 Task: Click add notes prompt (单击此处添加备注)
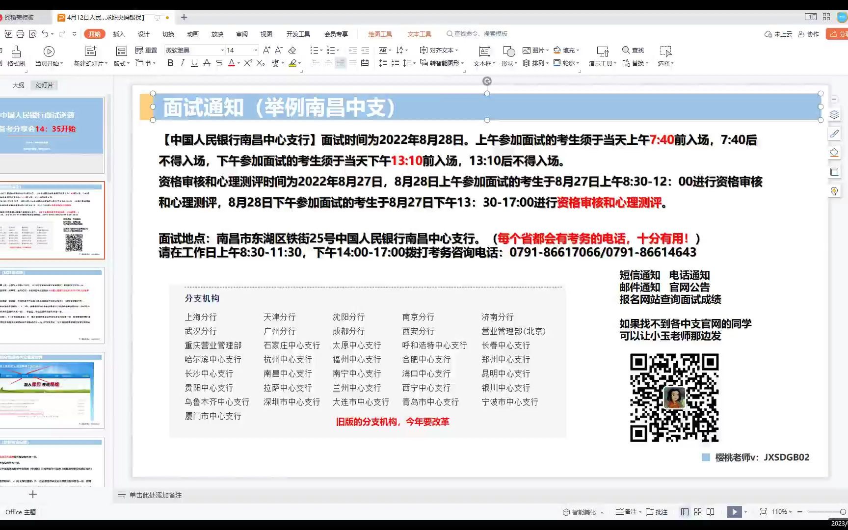coord(155,495)
